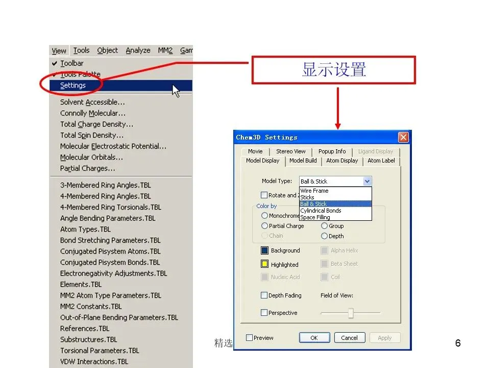Open the View menu
This screenshot has height=368, width=490.
tap(59, 51)
